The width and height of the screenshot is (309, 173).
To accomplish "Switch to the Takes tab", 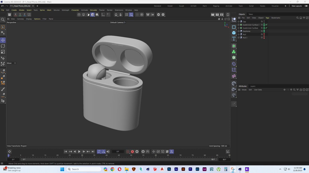I will (x=251, y=14).
